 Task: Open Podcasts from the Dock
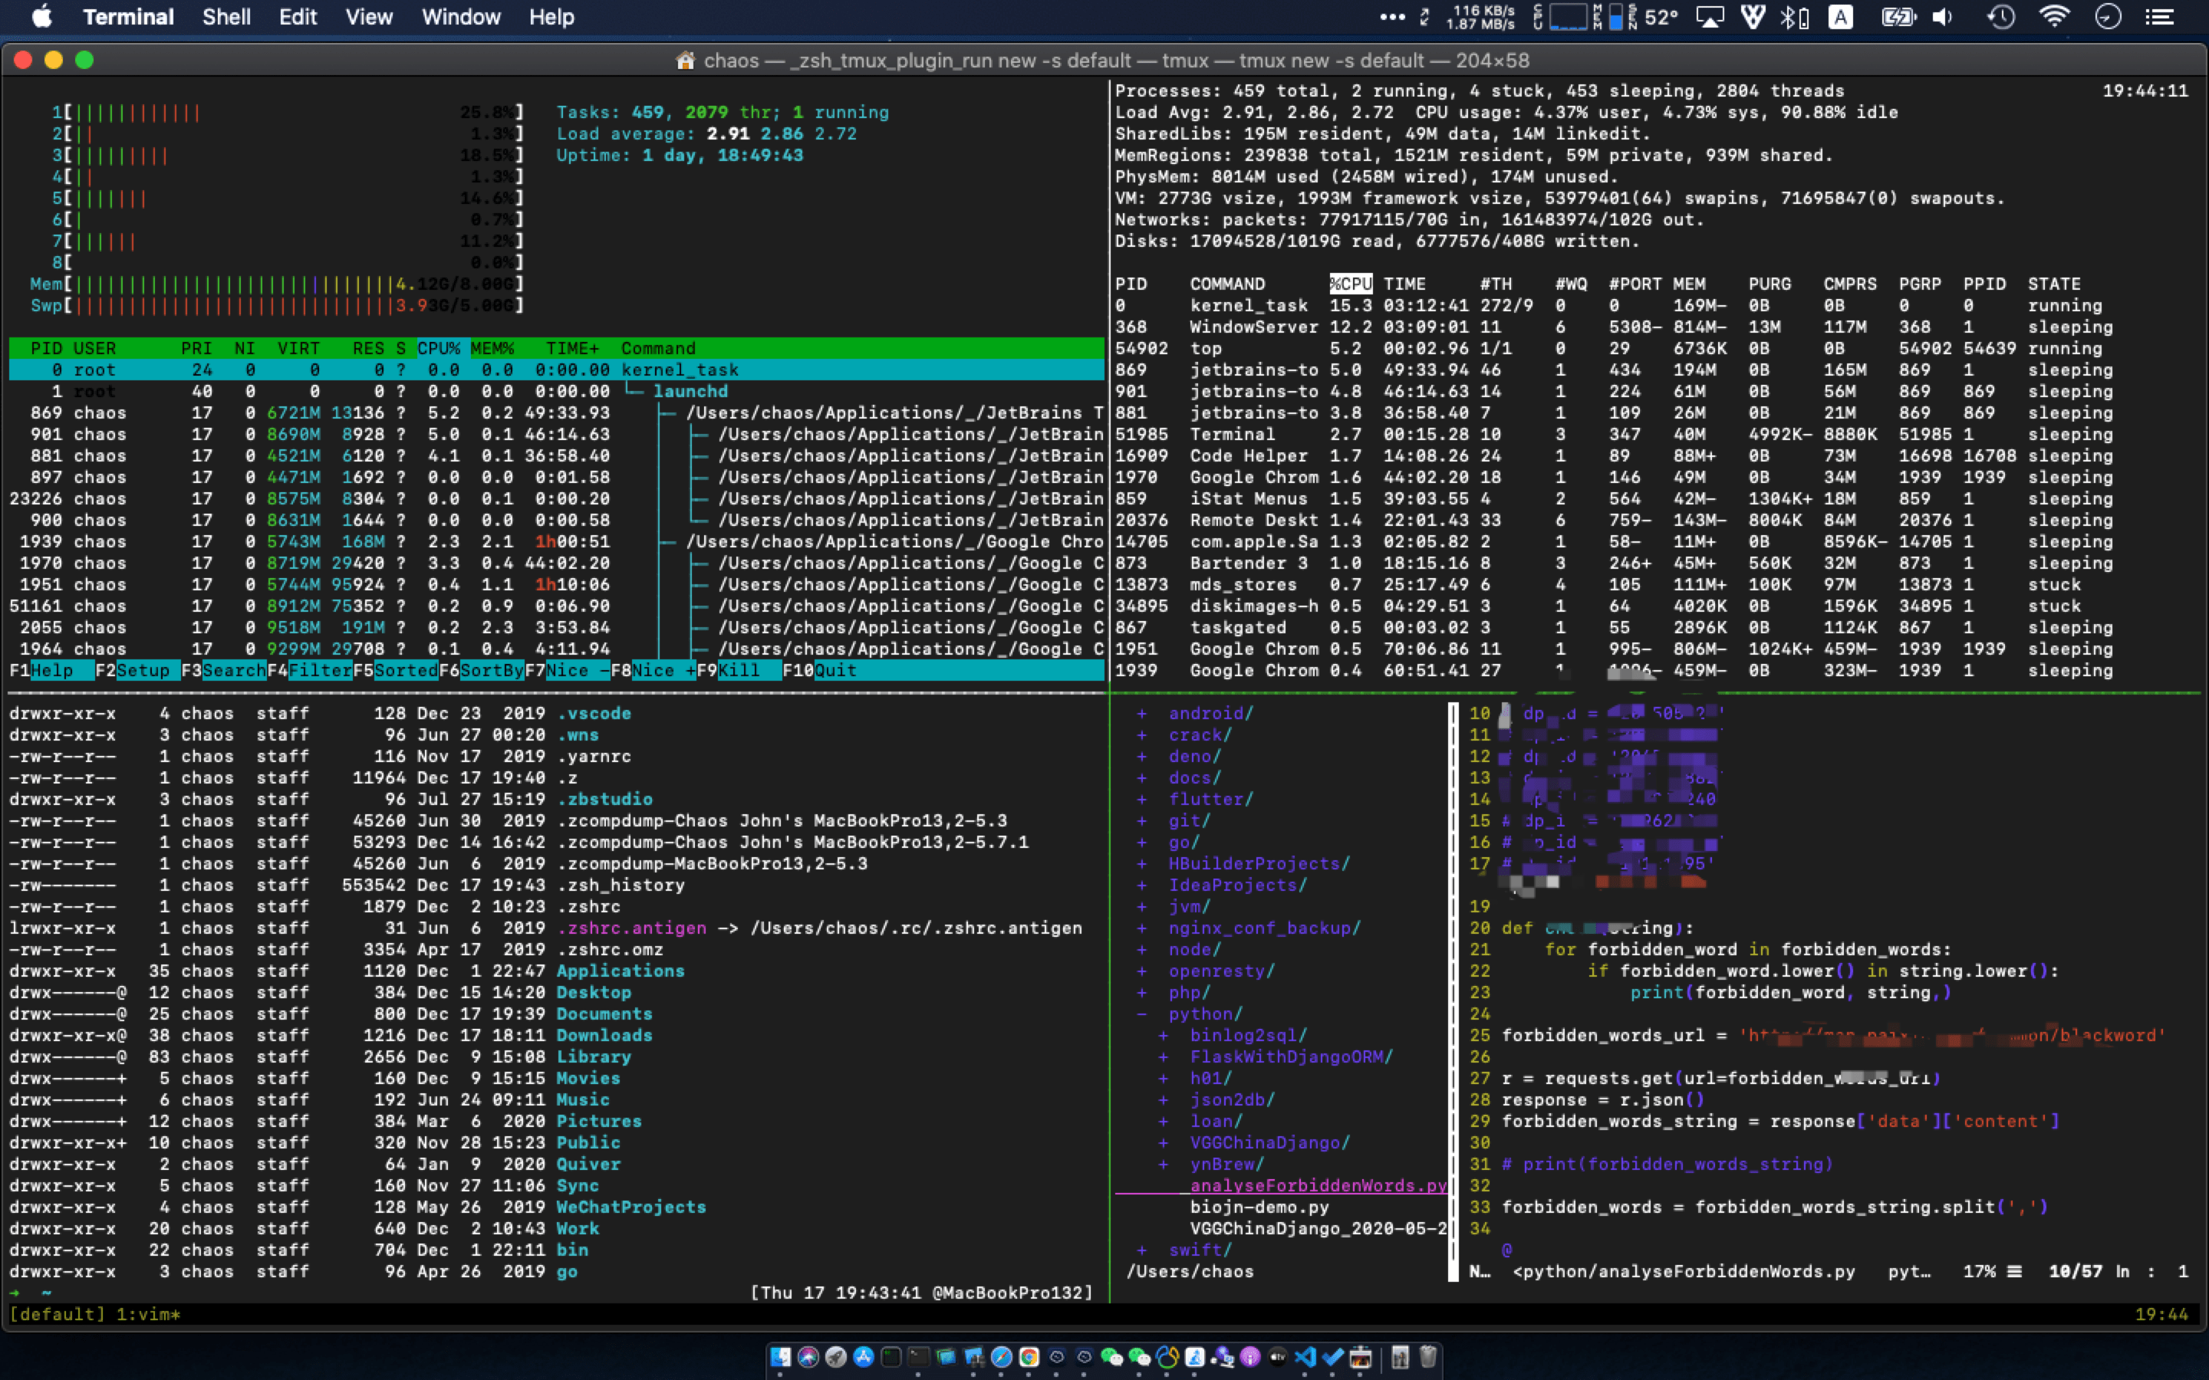click(x=1250, y=1357)
